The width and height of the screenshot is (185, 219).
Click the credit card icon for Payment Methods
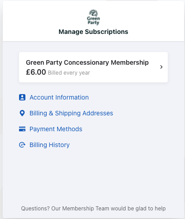(x=22, y=129)
